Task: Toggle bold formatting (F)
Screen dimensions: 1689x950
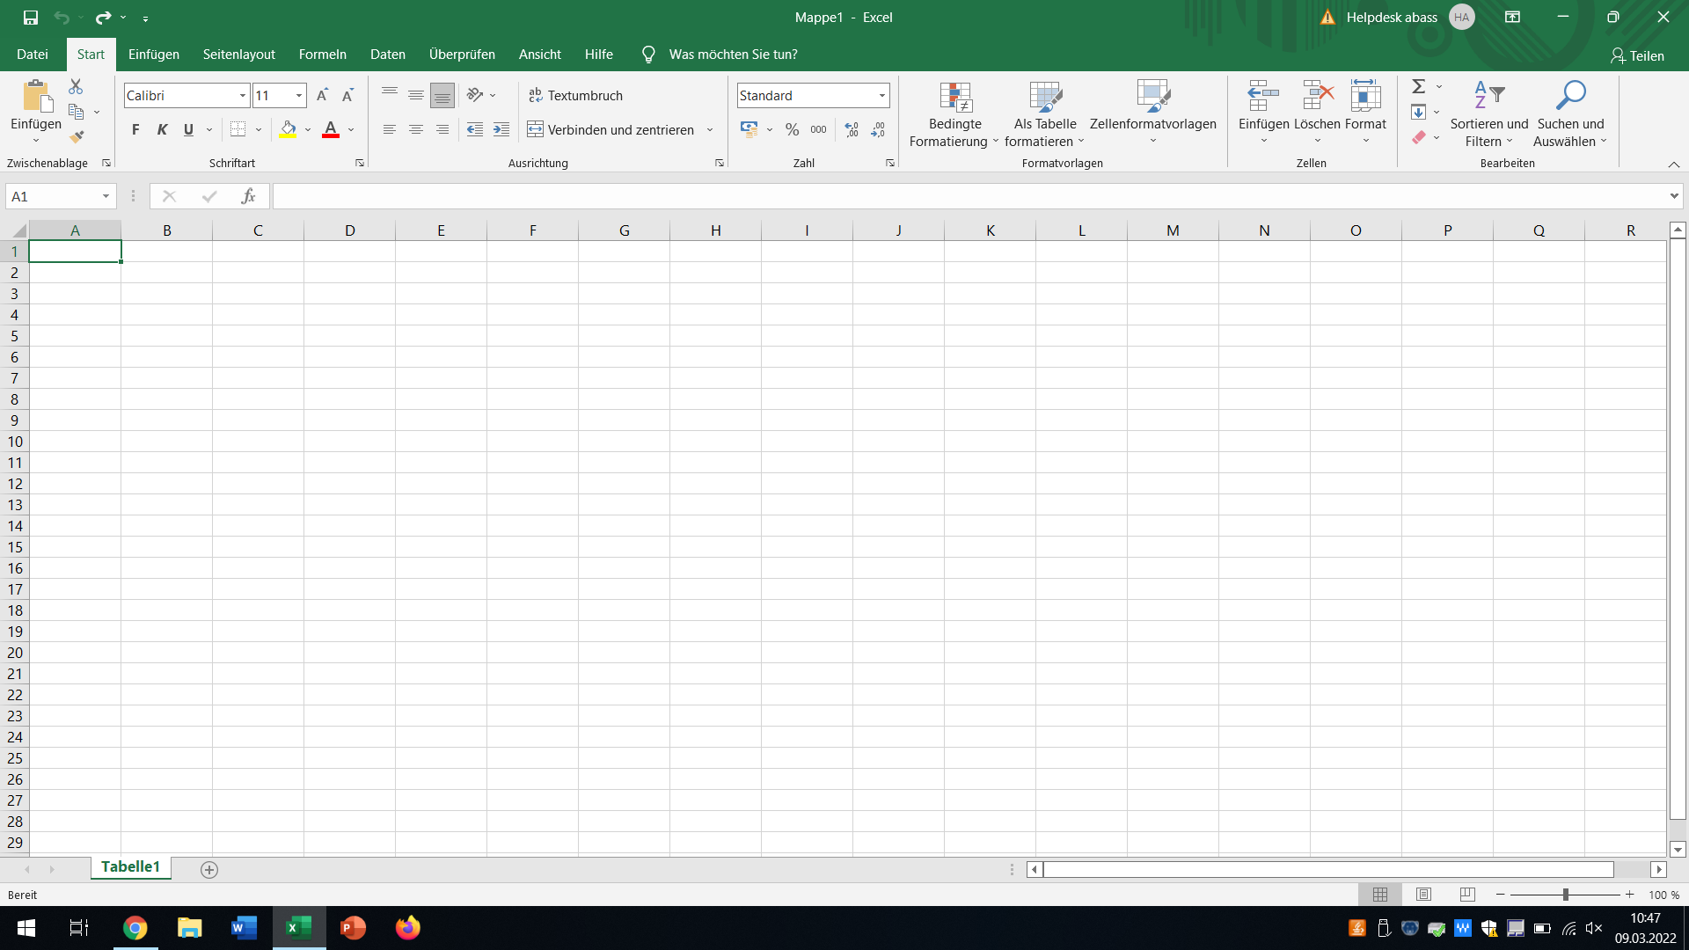Action: coord(135,130)
